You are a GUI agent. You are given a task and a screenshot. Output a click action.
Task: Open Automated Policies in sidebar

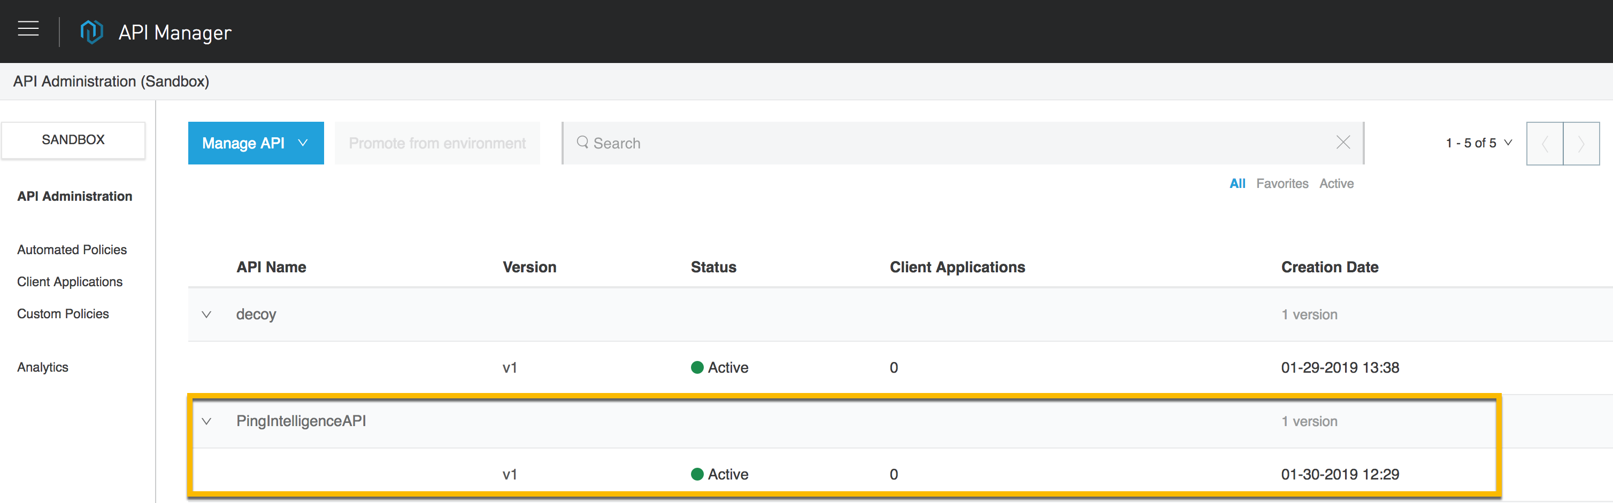[72, 250]
